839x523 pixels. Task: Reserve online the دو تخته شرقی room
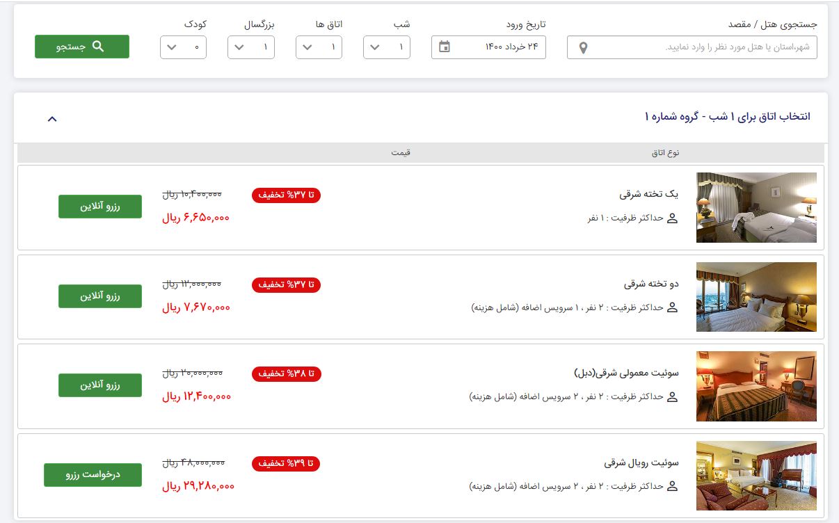coord(100,296)
